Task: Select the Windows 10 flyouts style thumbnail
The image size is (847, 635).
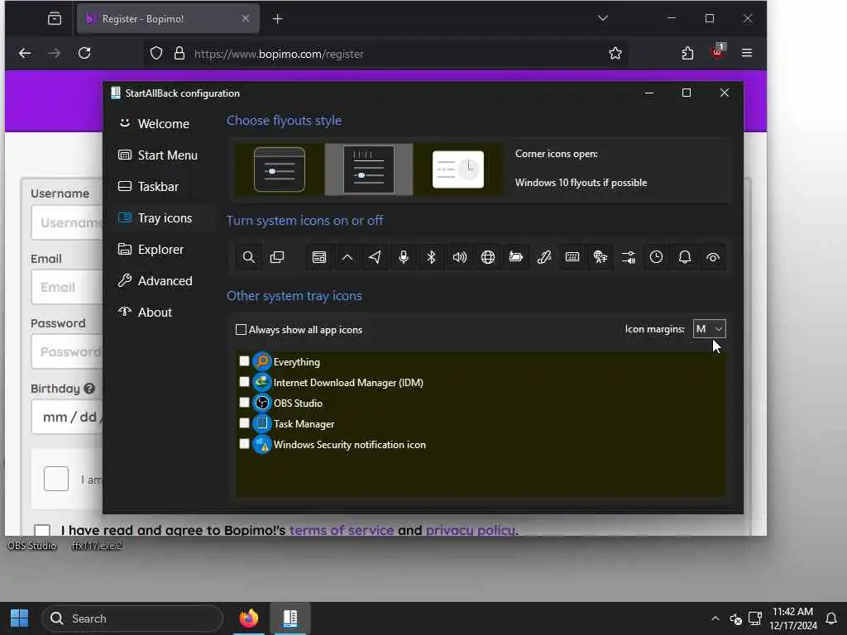Action: [x=368, y=169]
